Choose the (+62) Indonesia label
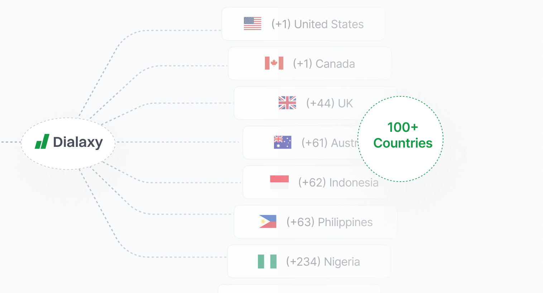This screenshot has height=293, width=543. 338,182
